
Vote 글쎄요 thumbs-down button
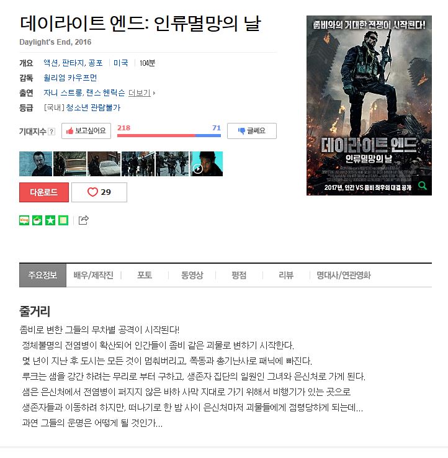pos(252,131)
